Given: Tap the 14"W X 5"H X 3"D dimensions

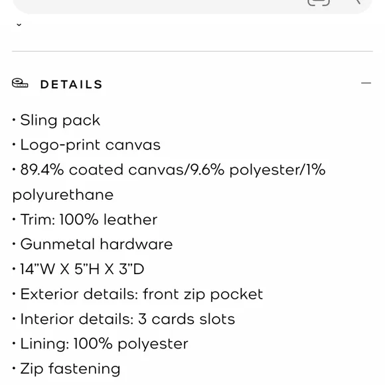Looking at the screenshot, I should pos(78,269).
